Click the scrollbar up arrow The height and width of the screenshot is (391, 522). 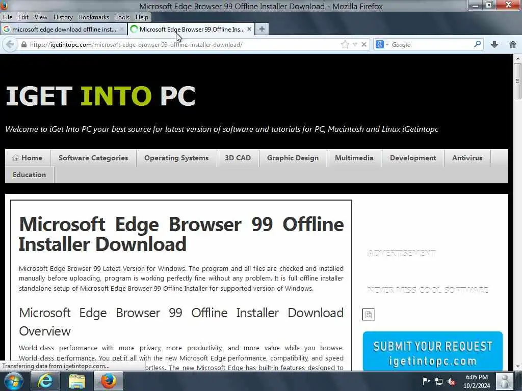click(x=518, y=59)
